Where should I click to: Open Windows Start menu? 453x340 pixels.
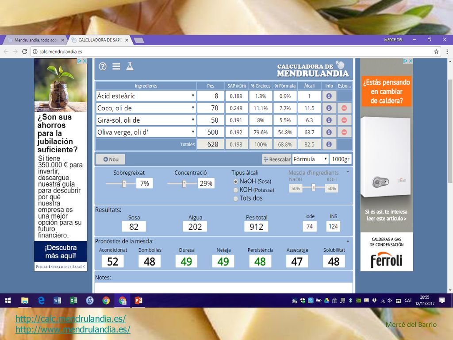(x=8, y=301)
